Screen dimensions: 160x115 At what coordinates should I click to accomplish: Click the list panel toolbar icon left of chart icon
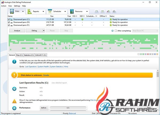pos(97,11)
